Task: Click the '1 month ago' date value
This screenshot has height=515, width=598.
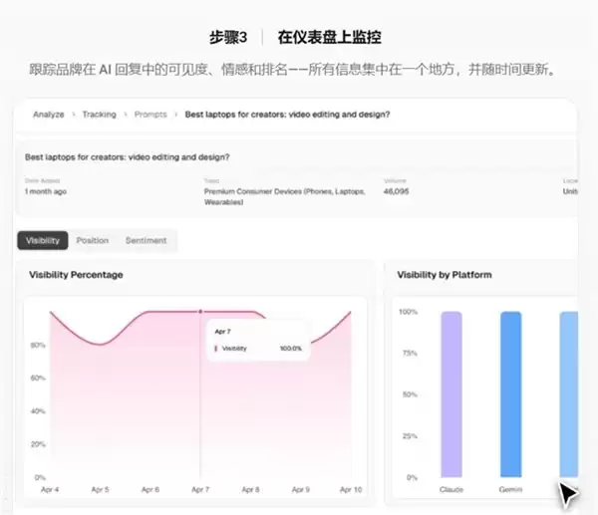Action: [x=46, y=191]
